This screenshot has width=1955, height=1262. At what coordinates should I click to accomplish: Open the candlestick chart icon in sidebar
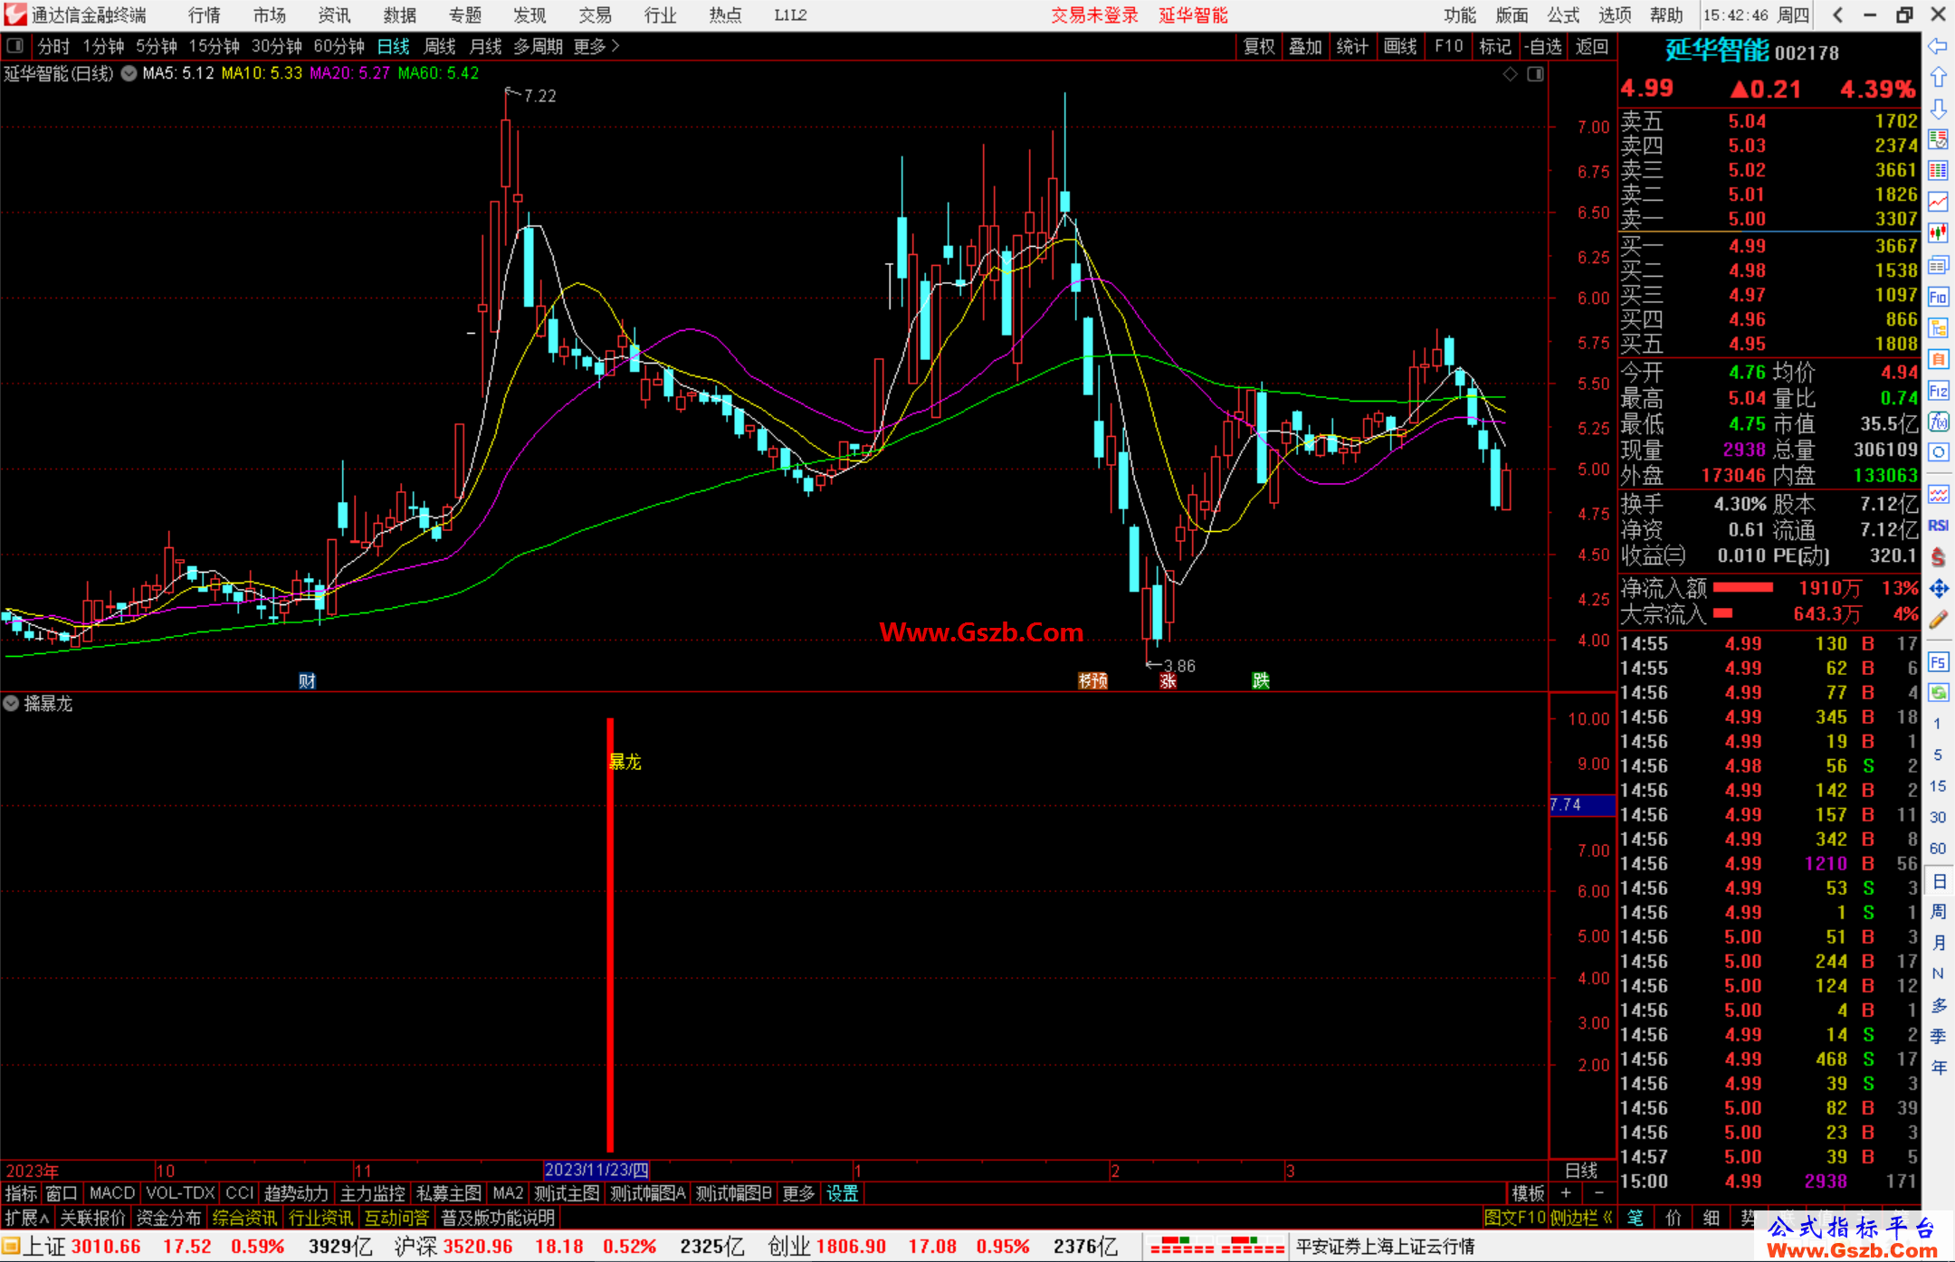[x=1938, y=233]
